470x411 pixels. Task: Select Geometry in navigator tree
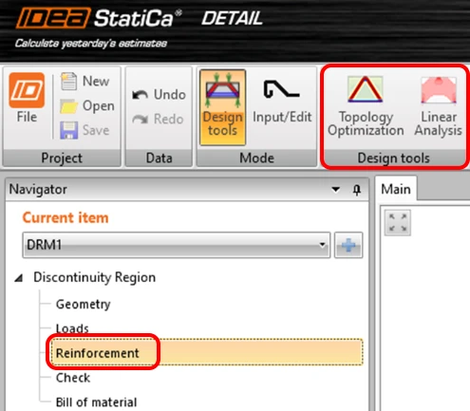84,305
